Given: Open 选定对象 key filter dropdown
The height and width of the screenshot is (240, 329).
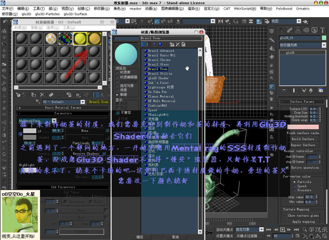Looking at the screenshot, I should 261,229.
